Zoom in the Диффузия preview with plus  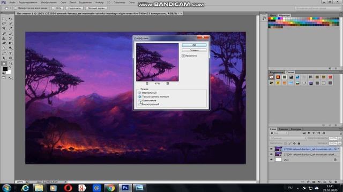pos(168,84)
